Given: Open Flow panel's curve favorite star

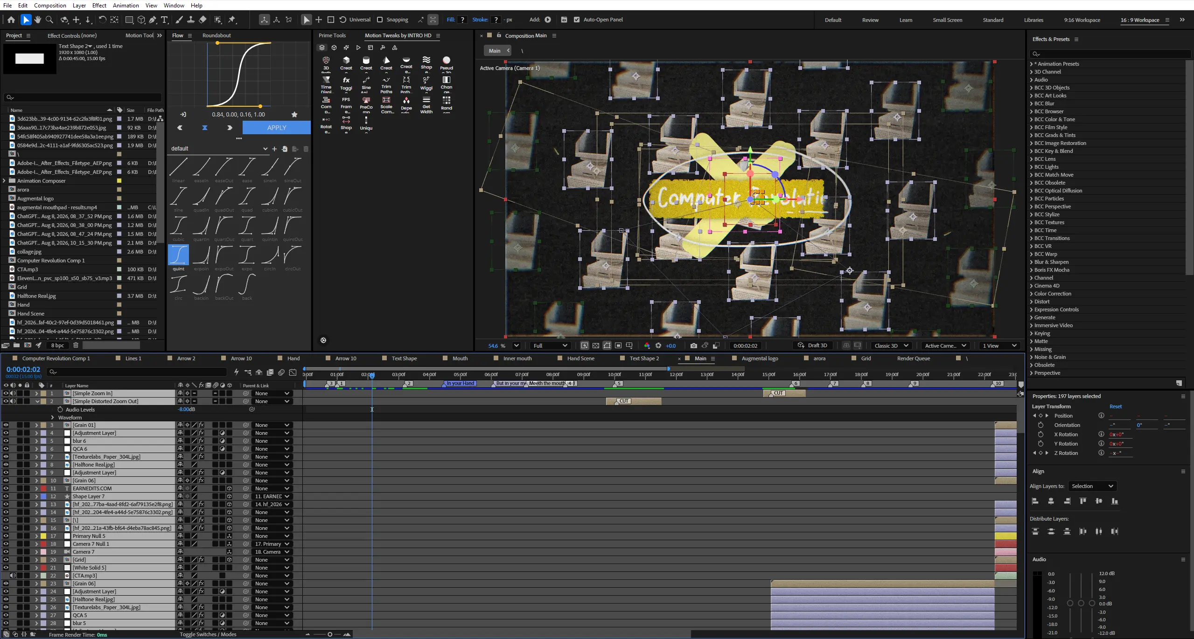Looking at the screenshot, I should 294,115.
